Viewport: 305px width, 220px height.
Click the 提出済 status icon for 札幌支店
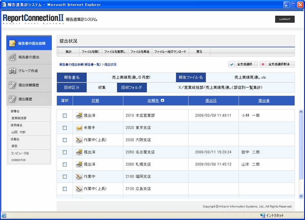(79, 164)
